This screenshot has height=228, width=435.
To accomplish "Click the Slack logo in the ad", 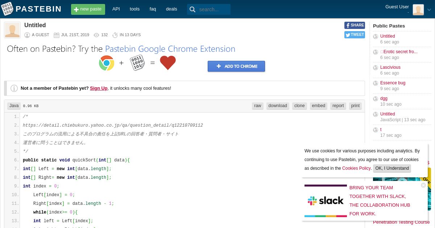I will [x=326, y=201].
